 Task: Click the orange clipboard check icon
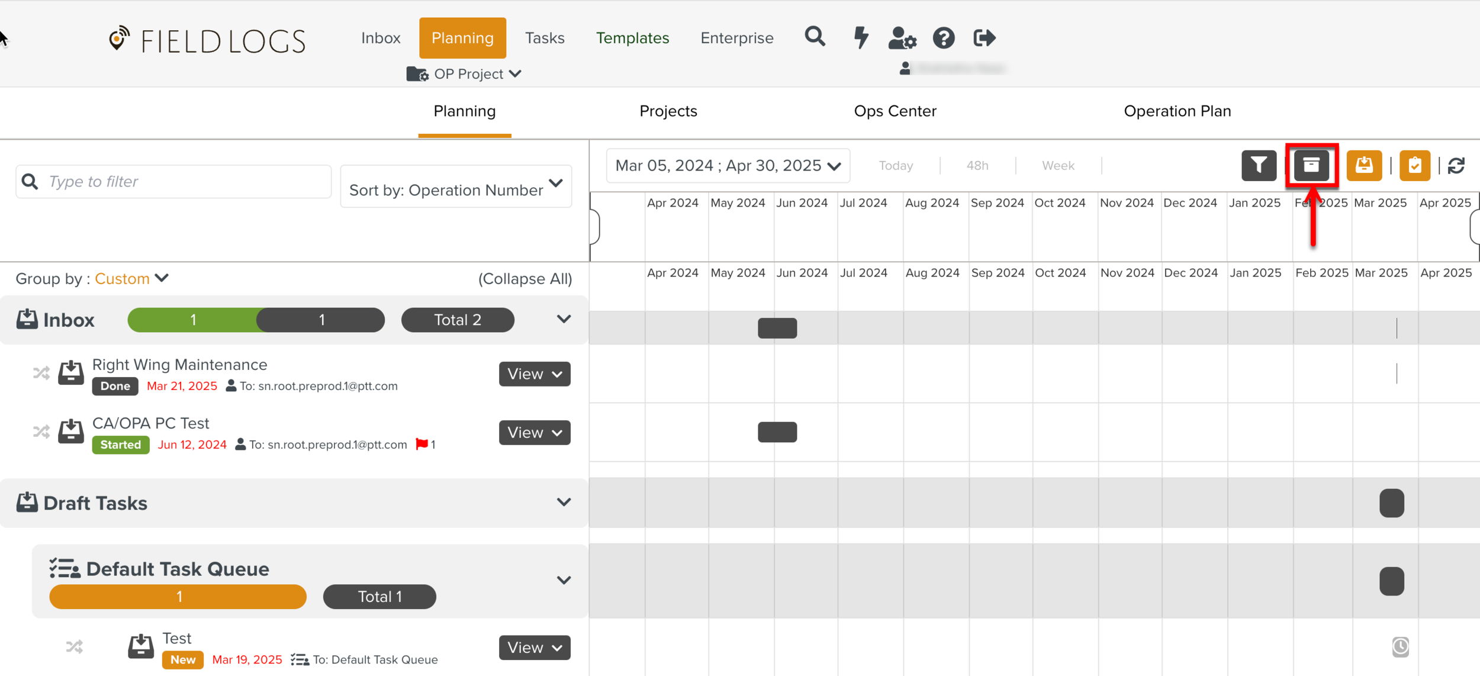(1415, 165)
